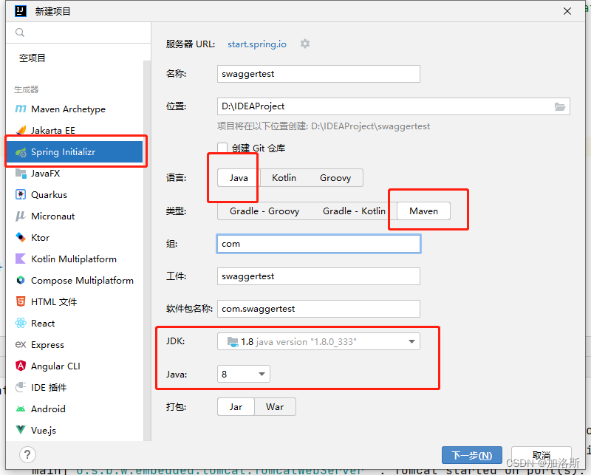Click the search magnifier icon
The image size is (591, 475).
click(x=20, y=33)
